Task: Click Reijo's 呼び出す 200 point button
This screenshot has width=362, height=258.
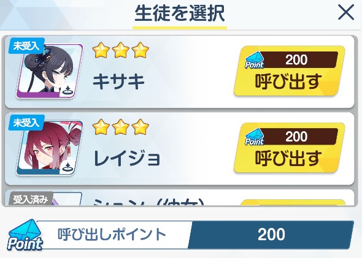Action: [289, 148]
